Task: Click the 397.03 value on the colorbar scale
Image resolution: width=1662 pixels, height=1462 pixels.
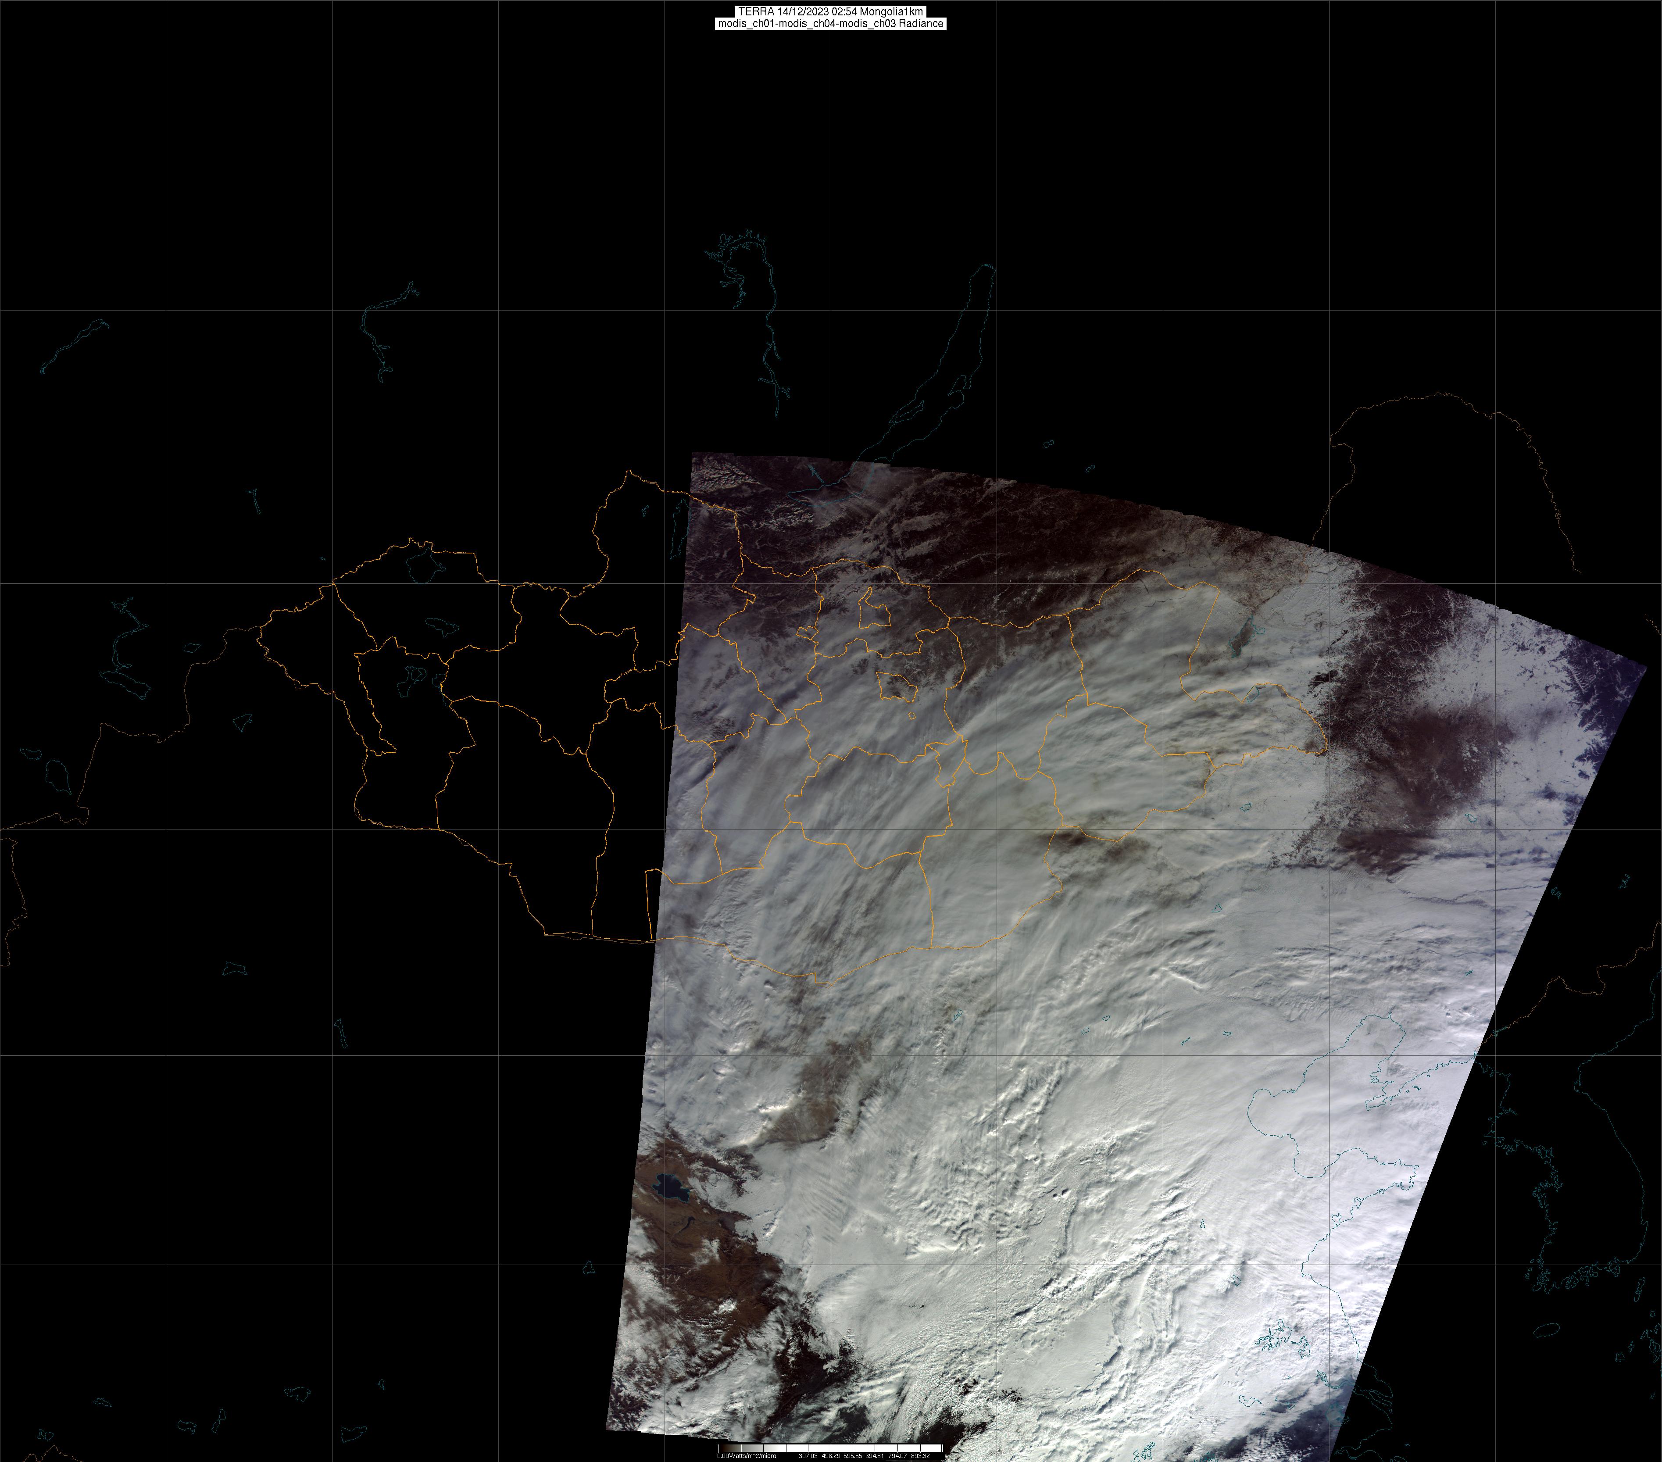Action: point(808,1455)
